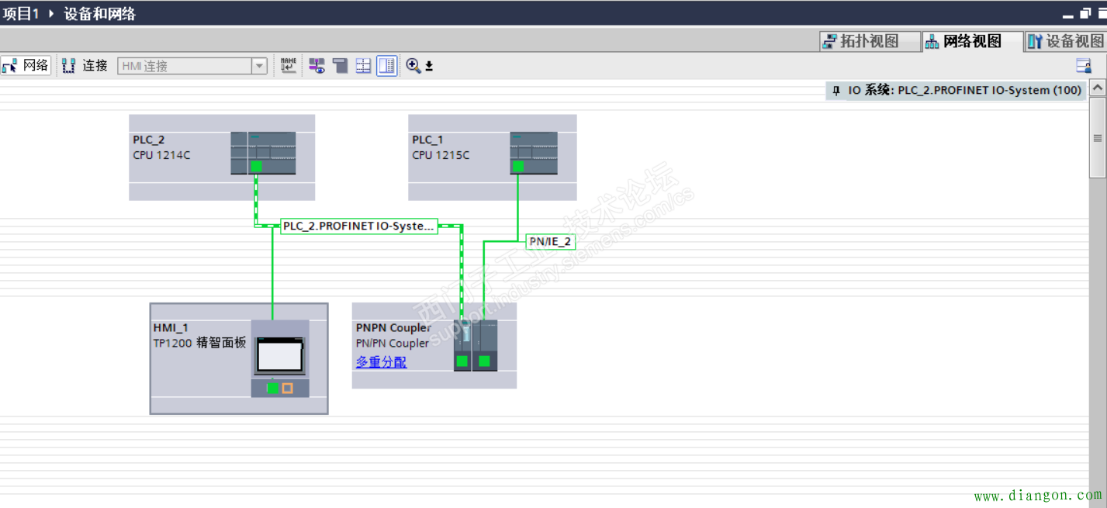The width and height of the screenshot is (1107, 508).
Task: Click the 网络 (Network) toolbar button
Action: tap(26, 66)
